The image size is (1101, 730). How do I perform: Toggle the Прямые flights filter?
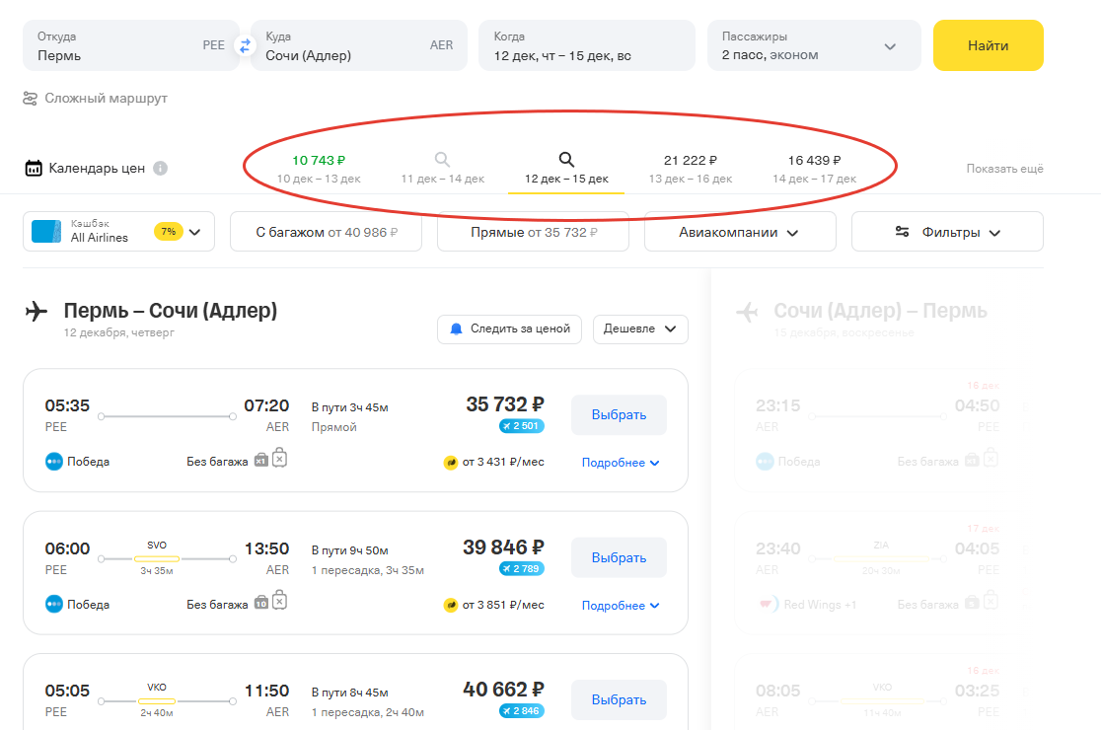point(533,232)
